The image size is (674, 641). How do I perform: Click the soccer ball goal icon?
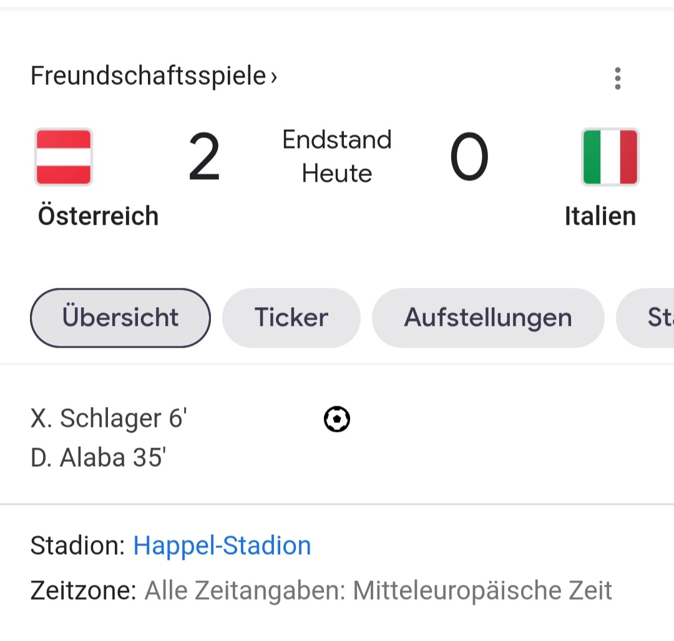tap(337, 419)
